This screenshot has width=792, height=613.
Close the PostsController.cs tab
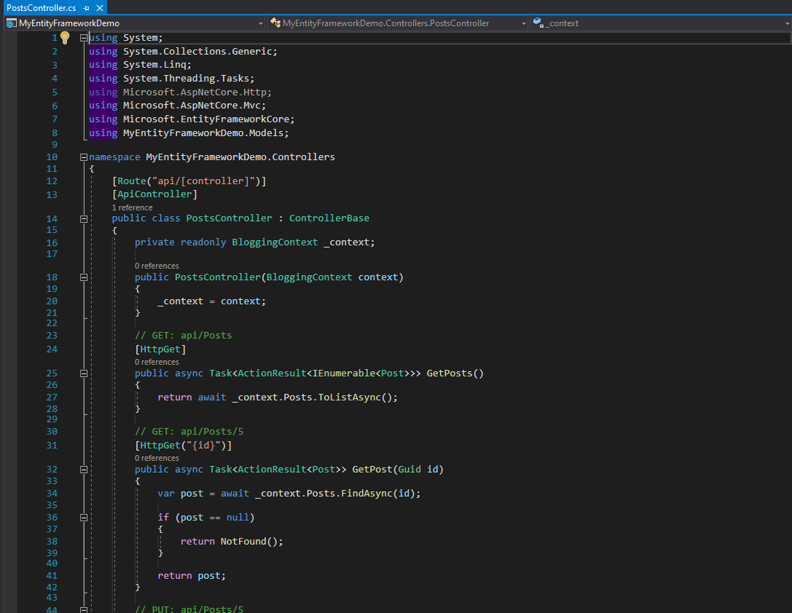100,8
